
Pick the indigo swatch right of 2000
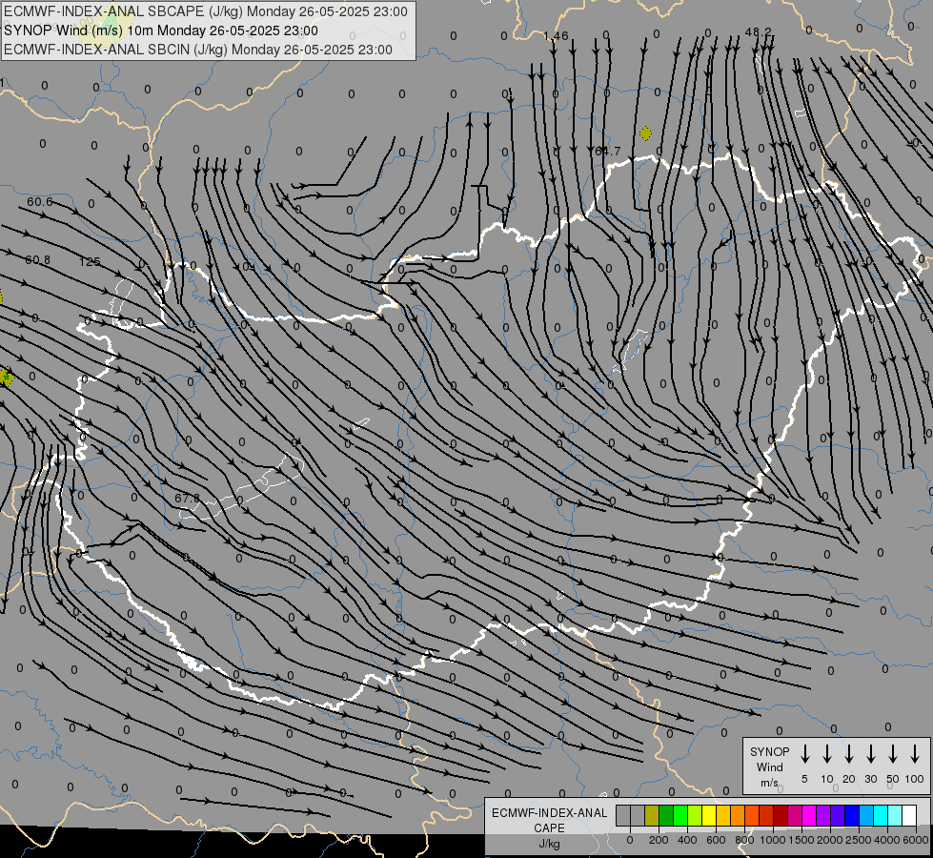pyautogui.click(x=838, y=816)
